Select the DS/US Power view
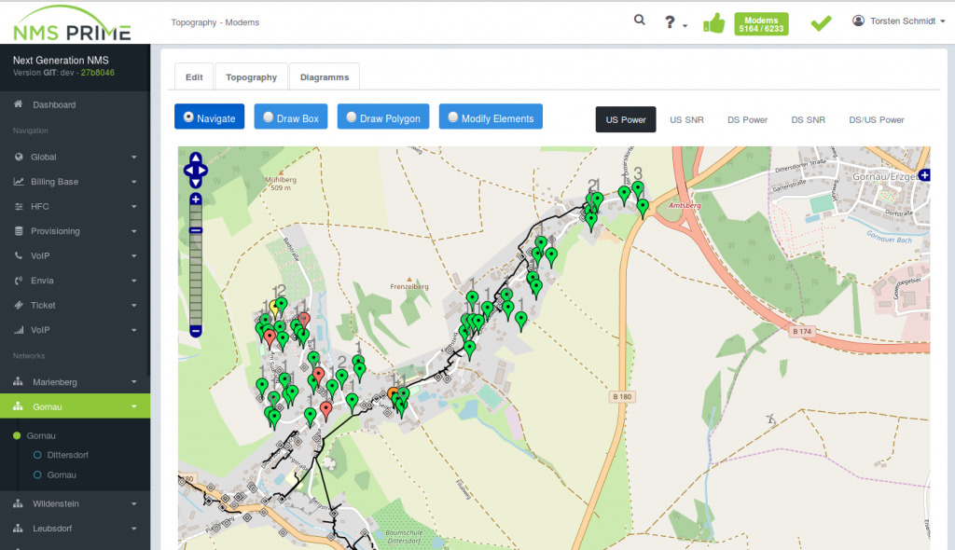 pyautogui.click(x=877, y=119)
